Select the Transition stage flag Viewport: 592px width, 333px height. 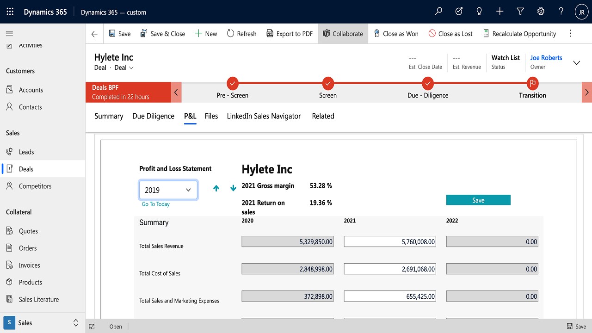[x=533, y=84]
